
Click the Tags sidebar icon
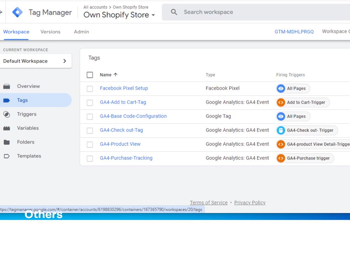[7, 100]
